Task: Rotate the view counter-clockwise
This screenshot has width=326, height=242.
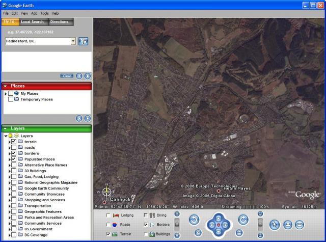Action: pos(194,220)
